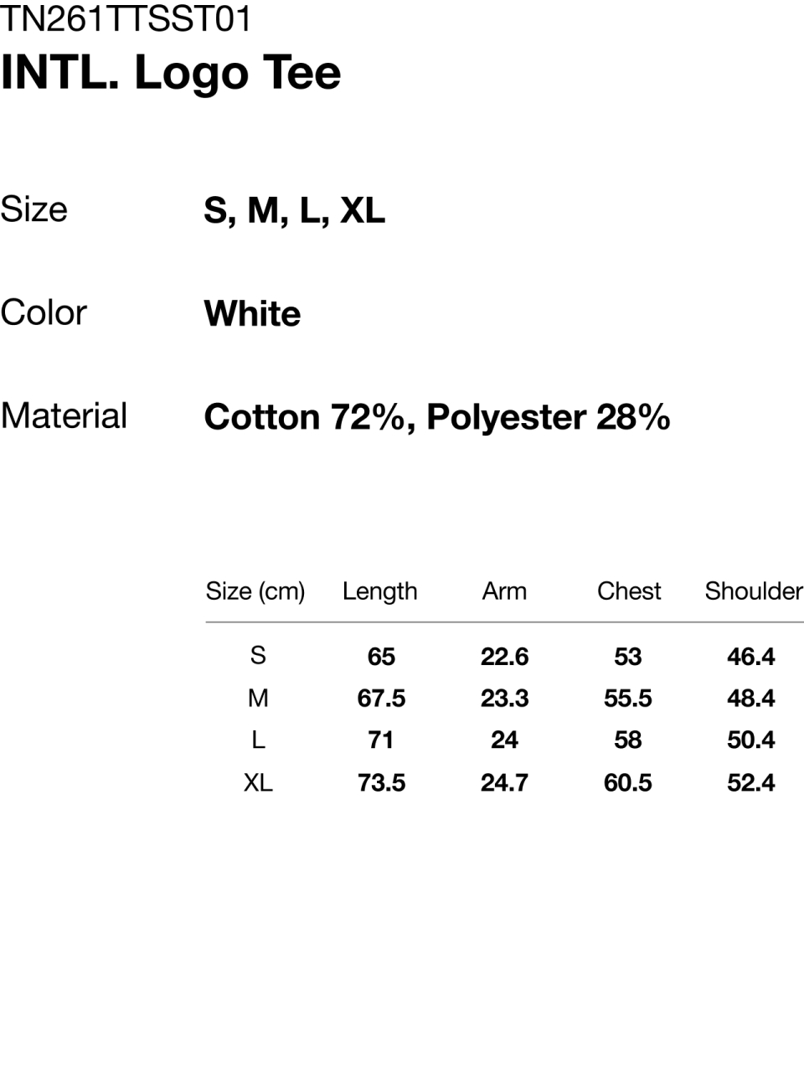Viewport: 804px width, 1073px height.
Task: Click the INTL. Logo Tee title
Action: click(171, 73)
